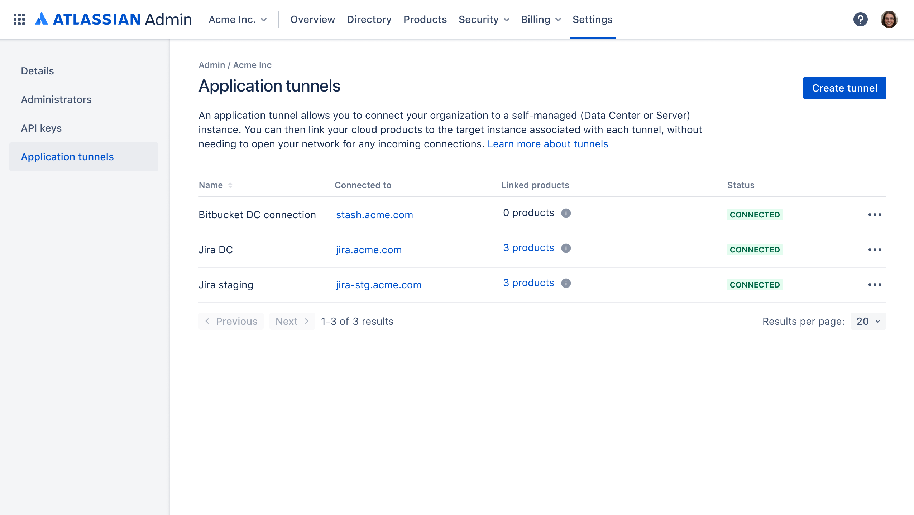Click the Atlassian Admin logo

click(113, 19)
